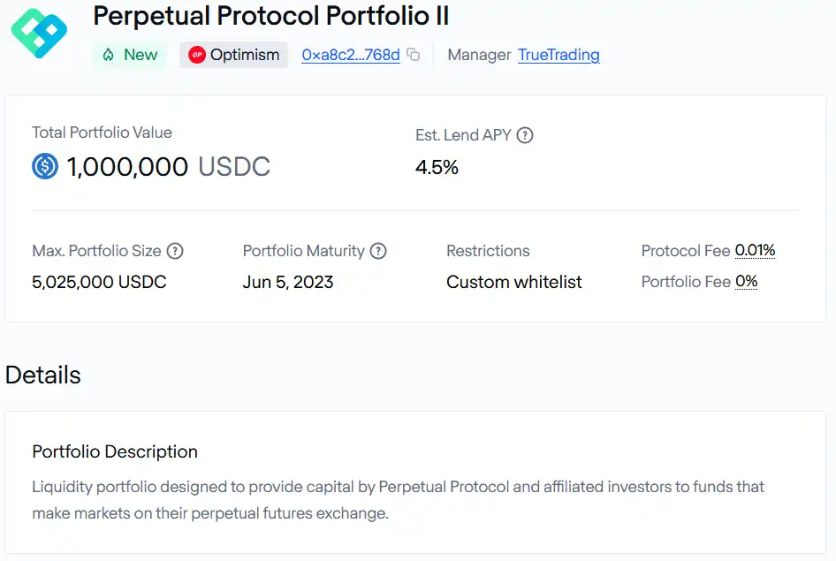836x561 pixels.
Task: Click the Perpetual Protocol portfolio logo
Action: 39,33
